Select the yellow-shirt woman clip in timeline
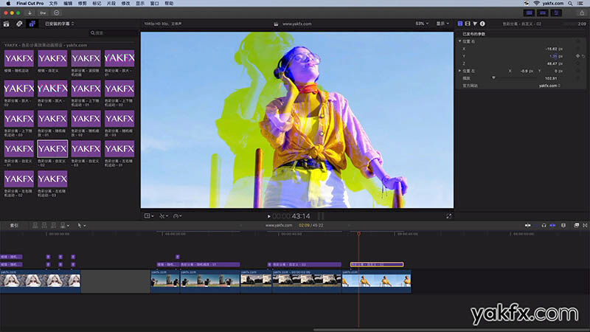 376,281
